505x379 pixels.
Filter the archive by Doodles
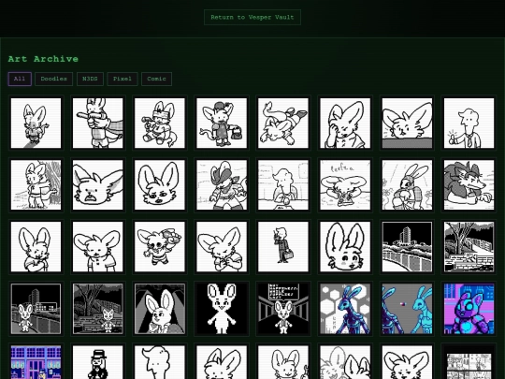54,79
